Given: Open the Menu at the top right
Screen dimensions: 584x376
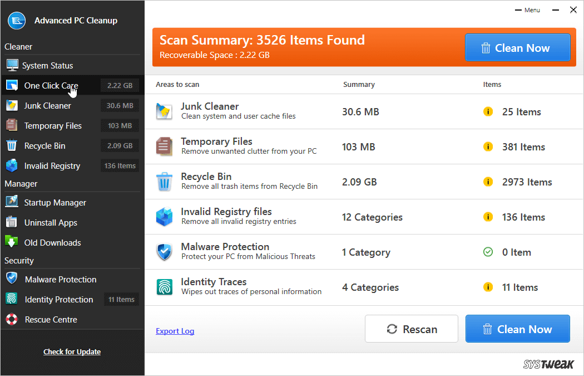Looking at the screenshot, I should [x=532, y=9].
